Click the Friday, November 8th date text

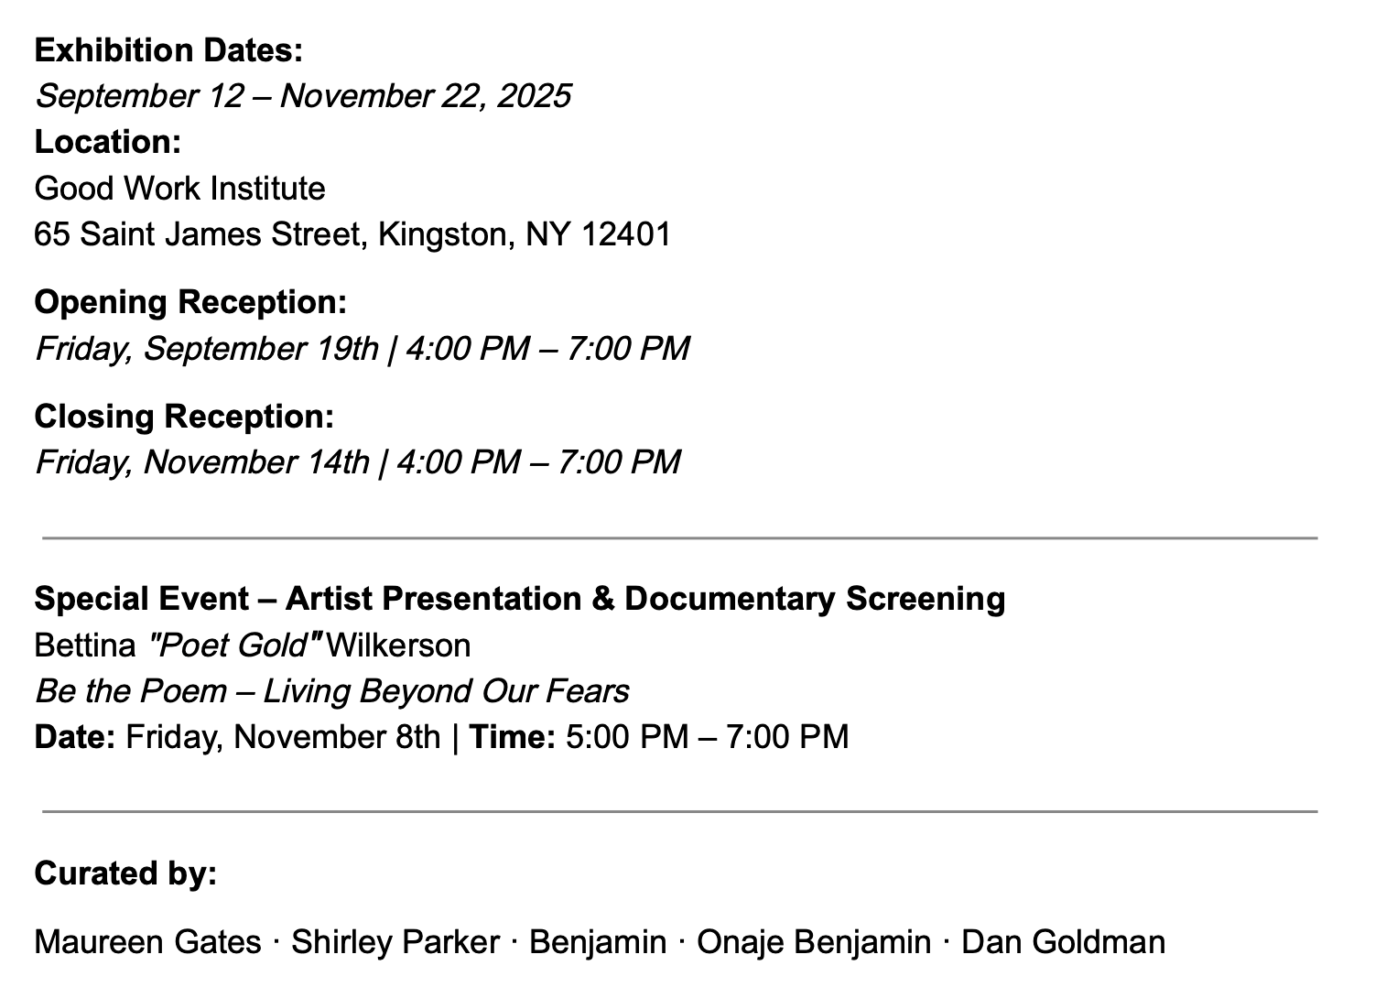pyautogui.click(x=282, y=737)
